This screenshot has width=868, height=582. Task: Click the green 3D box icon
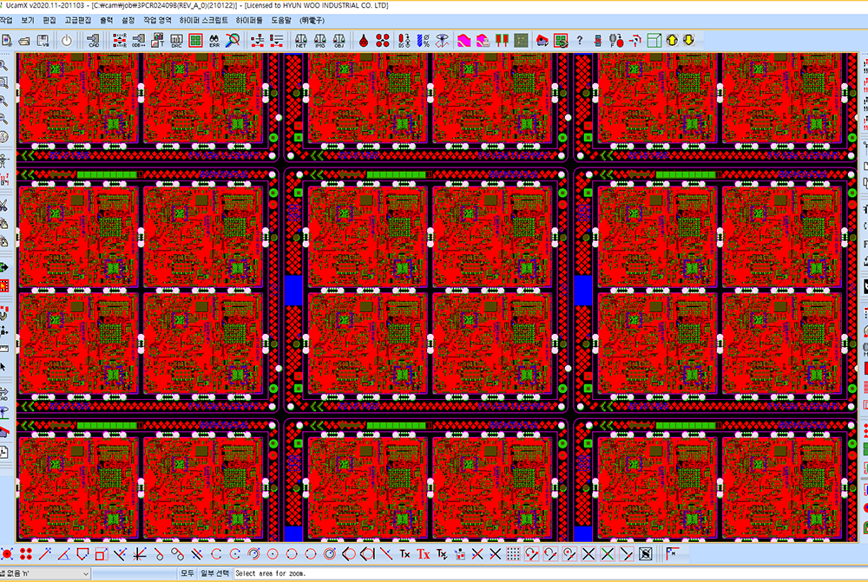[x=654, y=41]
